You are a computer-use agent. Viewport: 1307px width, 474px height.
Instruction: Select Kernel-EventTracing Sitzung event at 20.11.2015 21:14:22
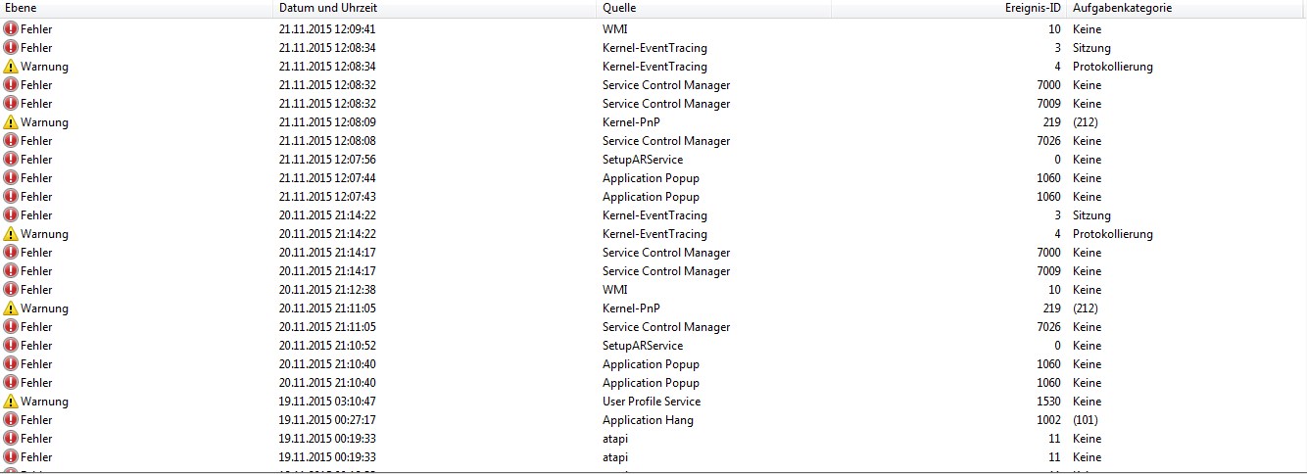tap(653, 215)
